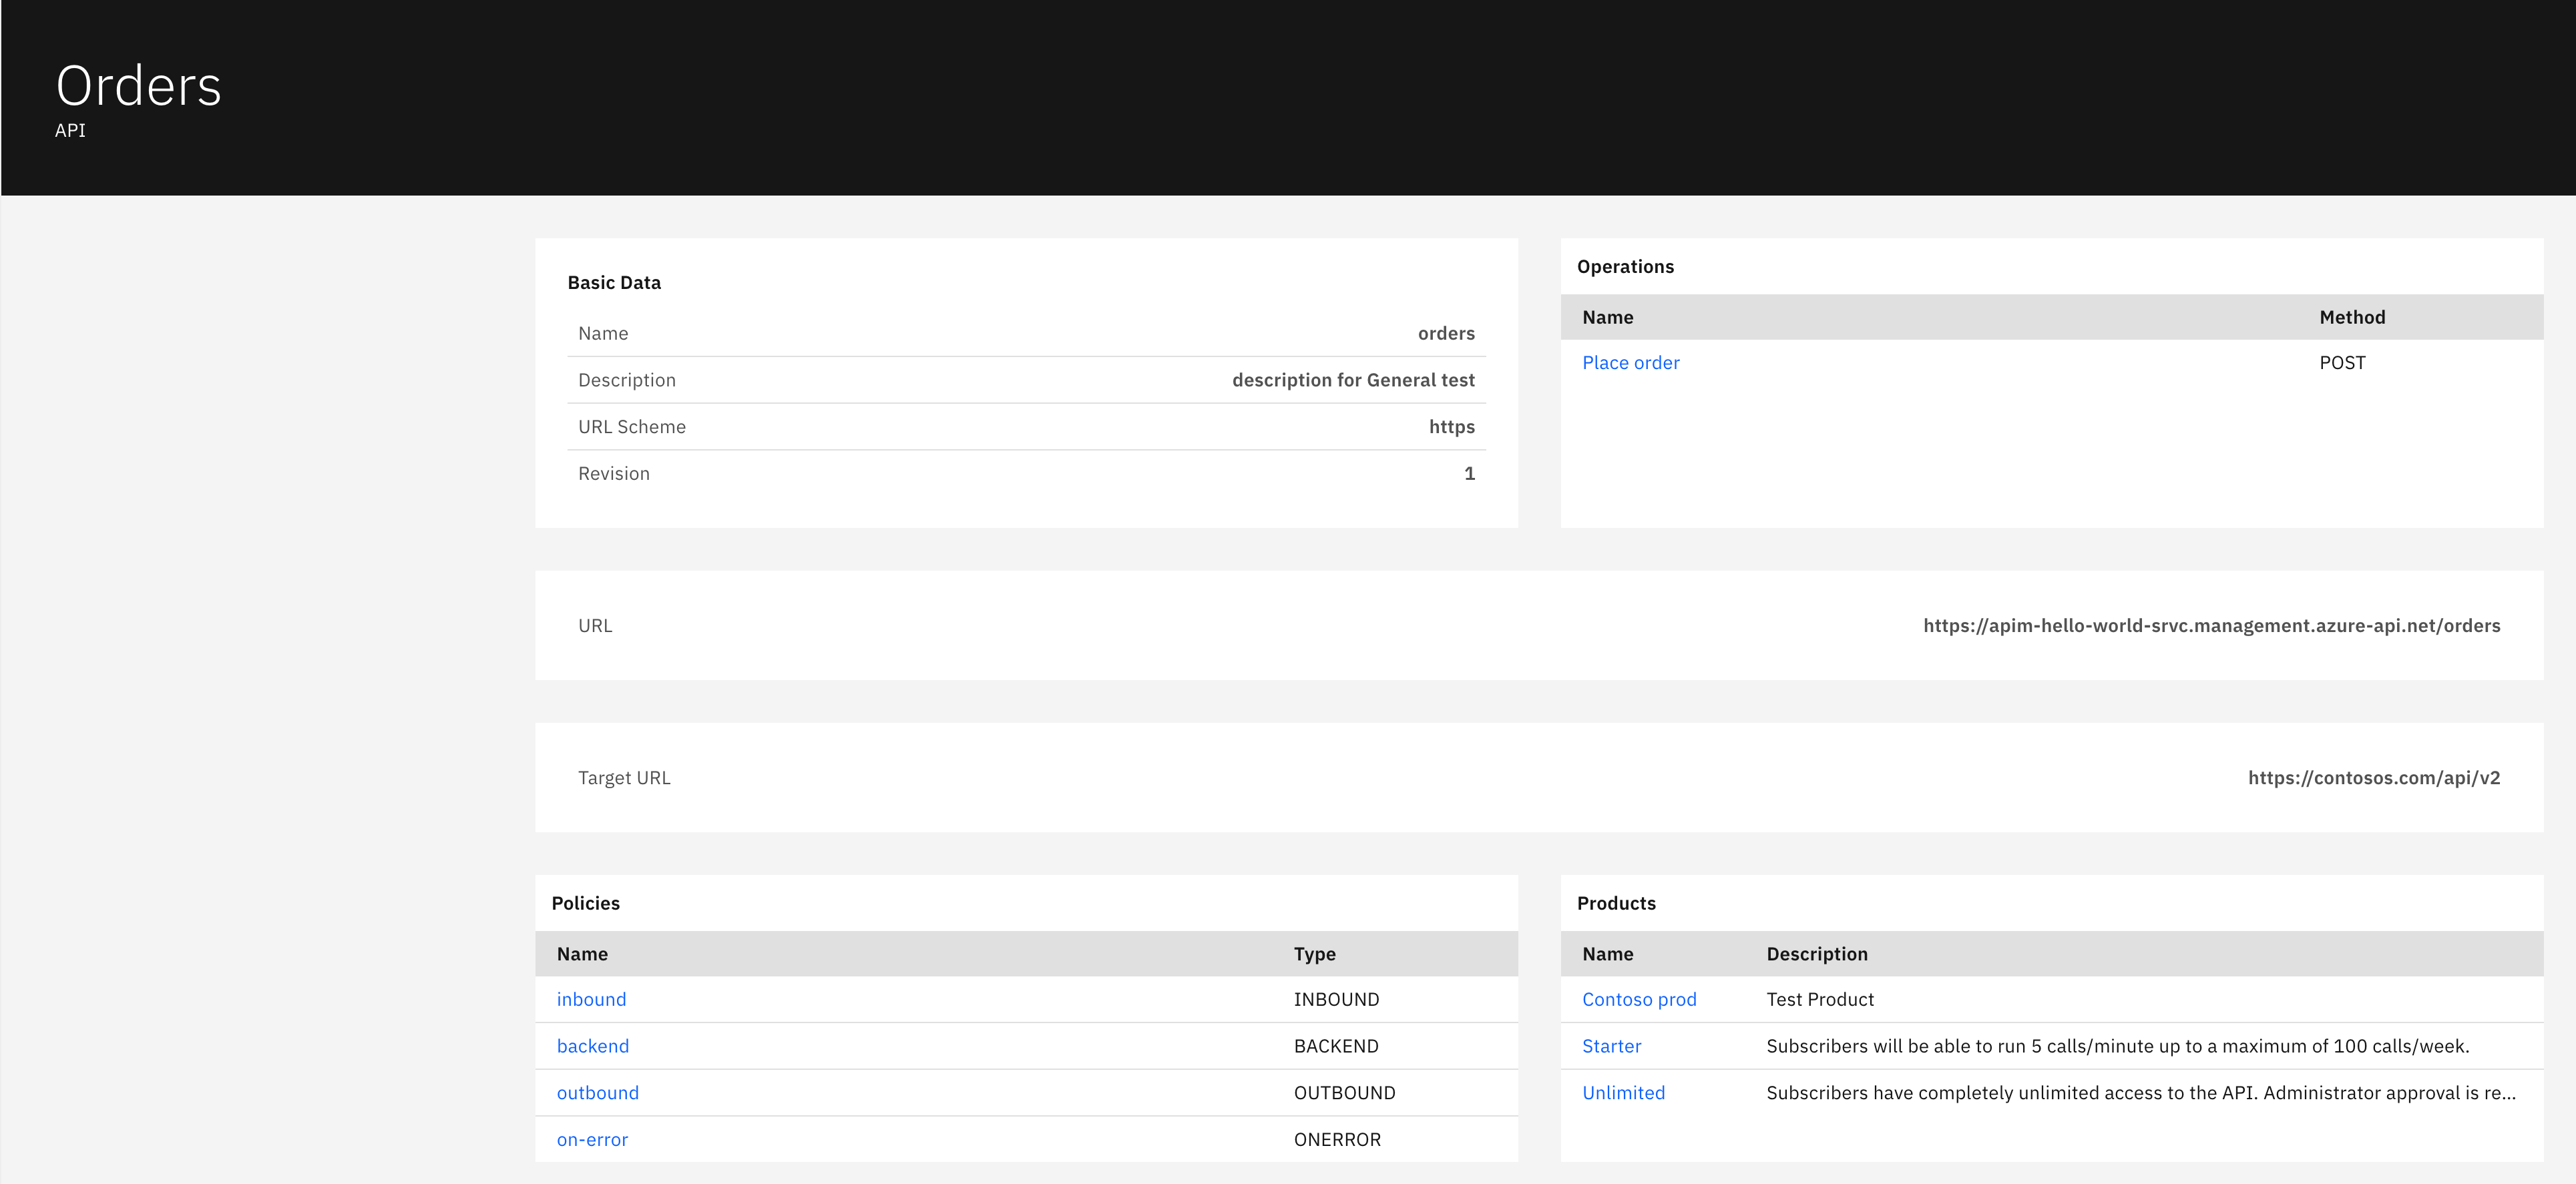Open the on-error policy link
Viewport: 2576px width, 1184px height.
point(592,1140)
